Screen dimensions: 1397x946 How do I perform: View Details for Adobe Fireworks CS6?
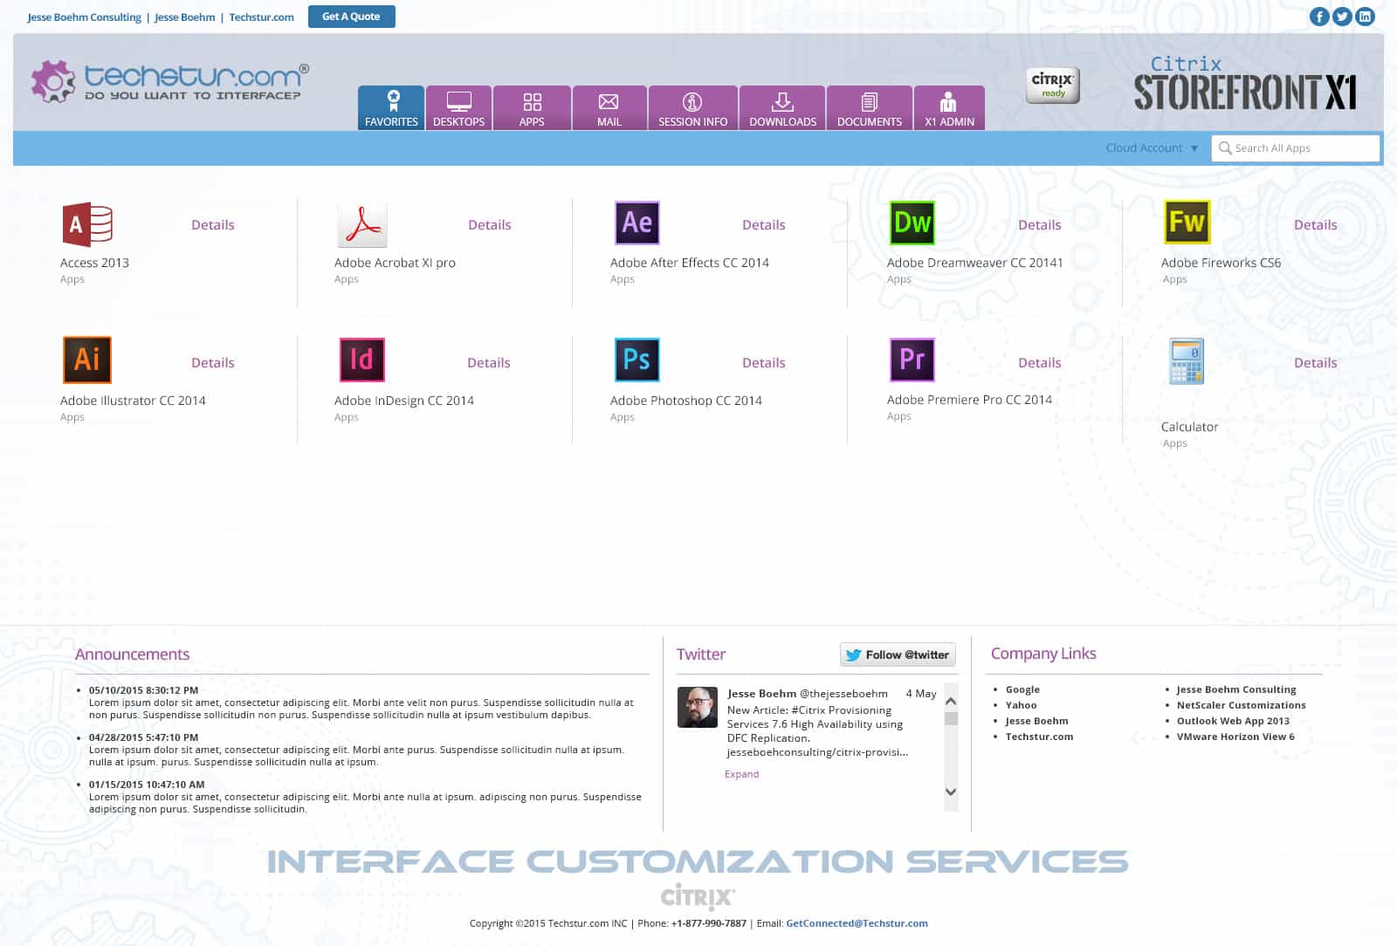pos(1316,225)
